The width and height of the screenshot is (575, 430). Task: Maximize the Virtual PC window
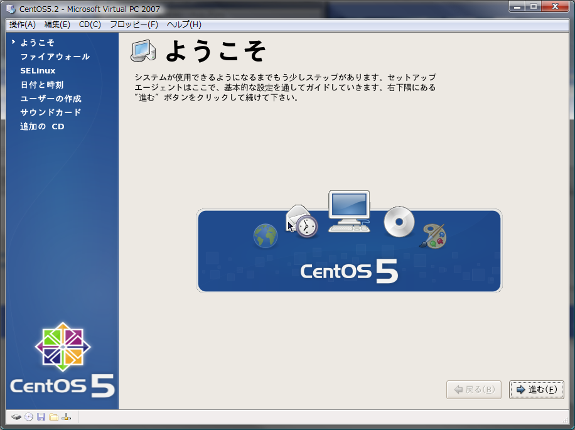click(533, 6)
